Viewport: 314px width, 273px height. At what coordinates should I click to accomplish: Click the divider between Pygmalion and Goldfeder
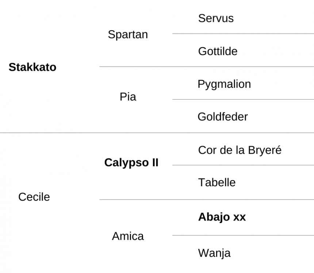(x=243, y=100)
